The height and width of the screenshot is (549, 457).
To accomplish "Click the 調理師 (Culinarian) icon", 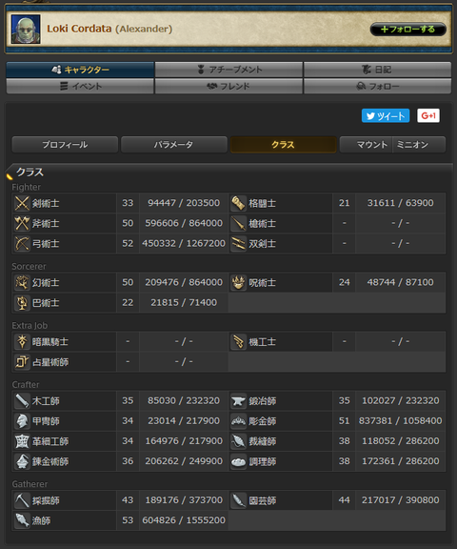I will click(238, 461).
